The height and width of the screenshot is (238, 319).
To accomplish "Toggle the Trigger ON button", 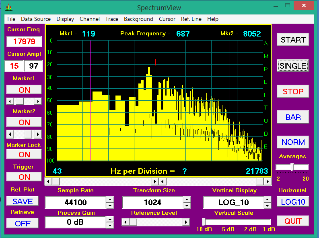I will pos(24,177).
